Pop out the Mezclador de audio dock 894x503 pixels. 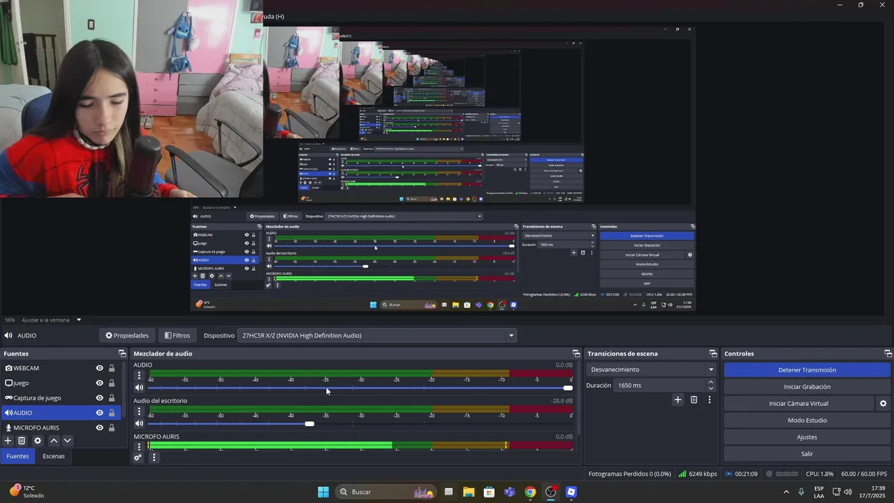576,353
